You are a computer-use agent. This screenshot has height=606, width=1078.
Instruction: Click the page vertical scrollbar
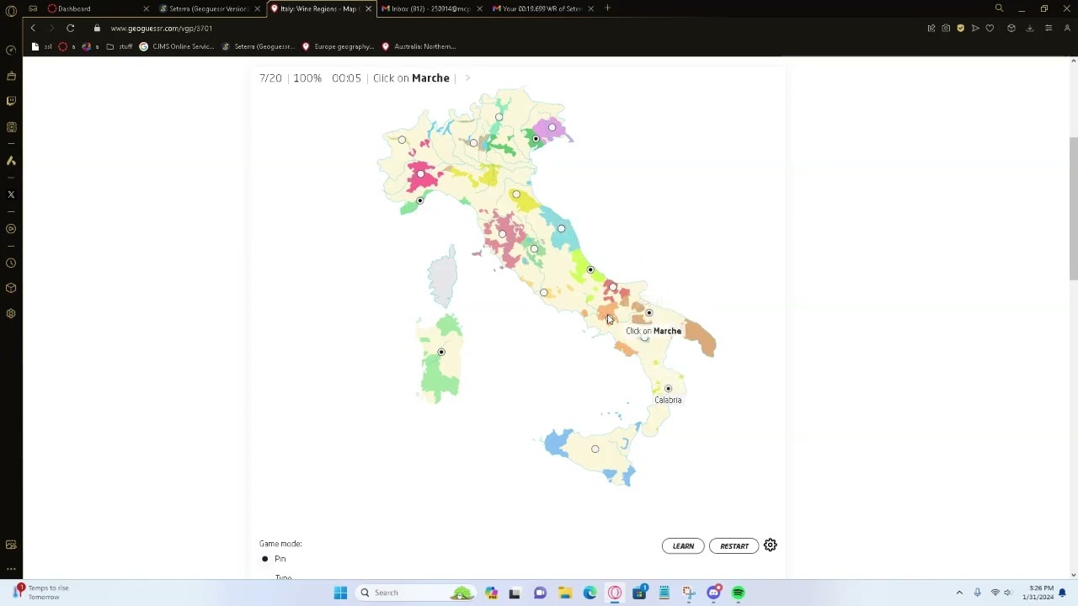pyautogui.click(x=1072, y=210)
